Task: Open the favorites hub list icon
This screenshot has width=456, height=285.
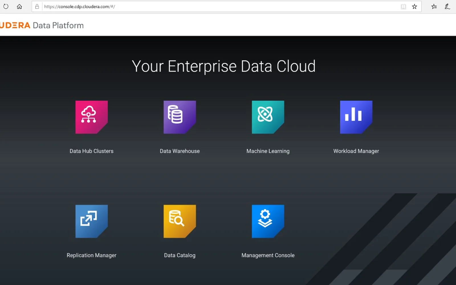Action: coord(434,7)
